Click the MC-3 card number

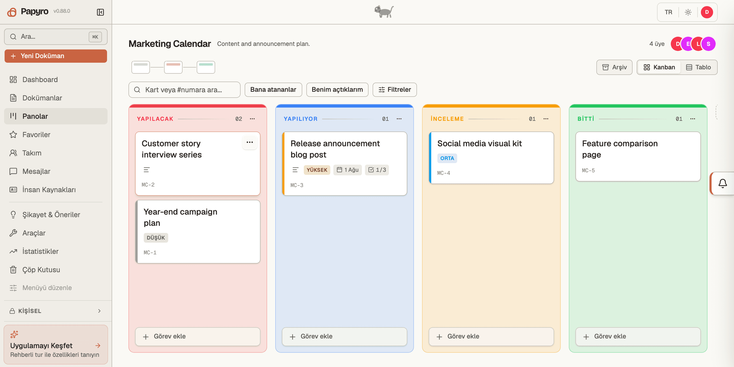click(x=297, y=185)
